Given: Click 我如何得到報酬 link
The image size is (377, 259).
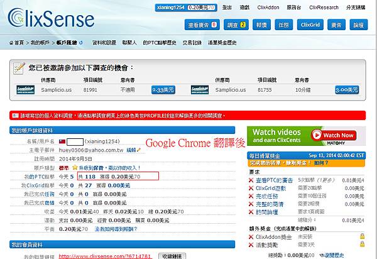Looking at the screenshot, I should 119,229.
